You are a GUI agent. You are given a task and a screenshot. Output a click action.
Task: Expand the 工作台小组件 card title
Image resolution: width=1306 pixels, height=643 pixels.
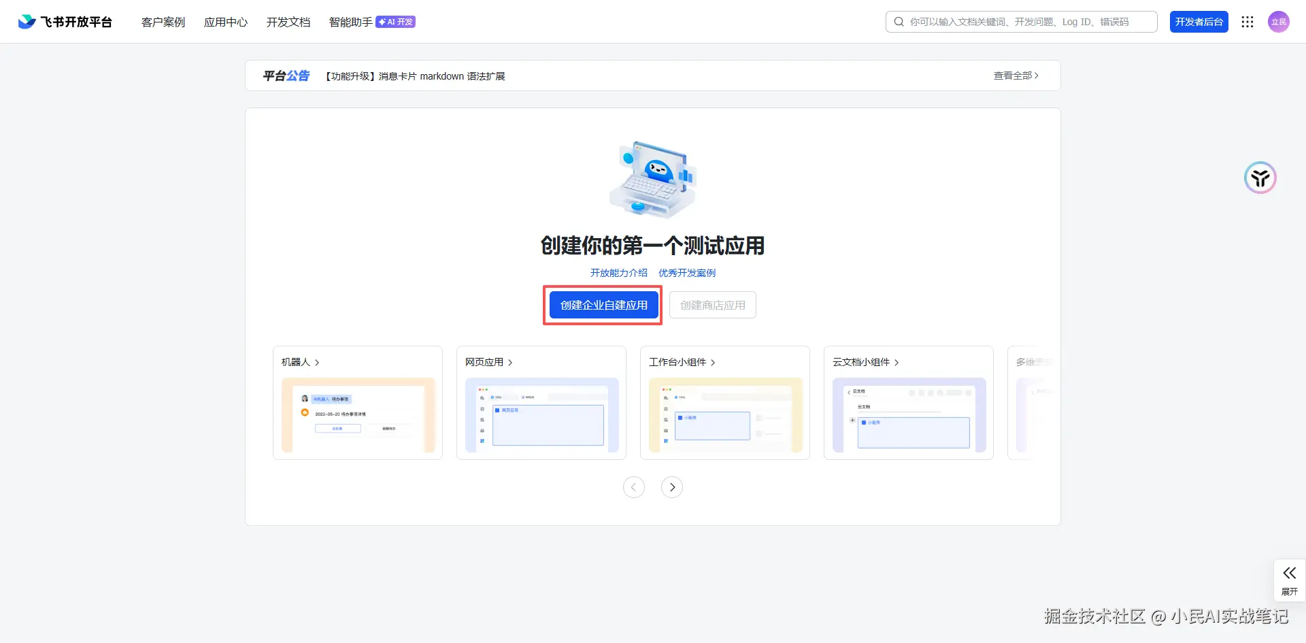click(x=682, y=362)
